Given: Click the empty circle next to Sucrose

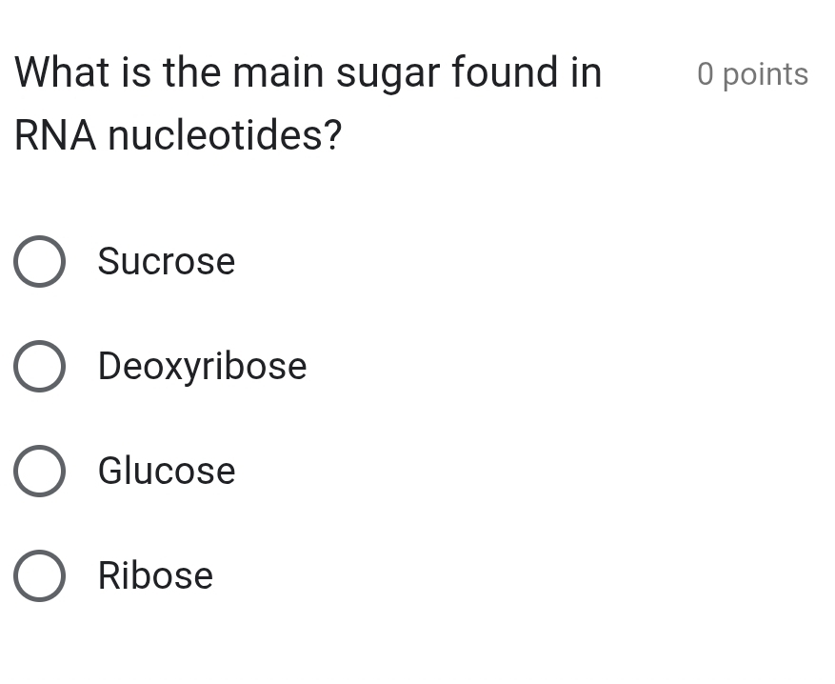Looking at the screenshot, I should (39, 261).
